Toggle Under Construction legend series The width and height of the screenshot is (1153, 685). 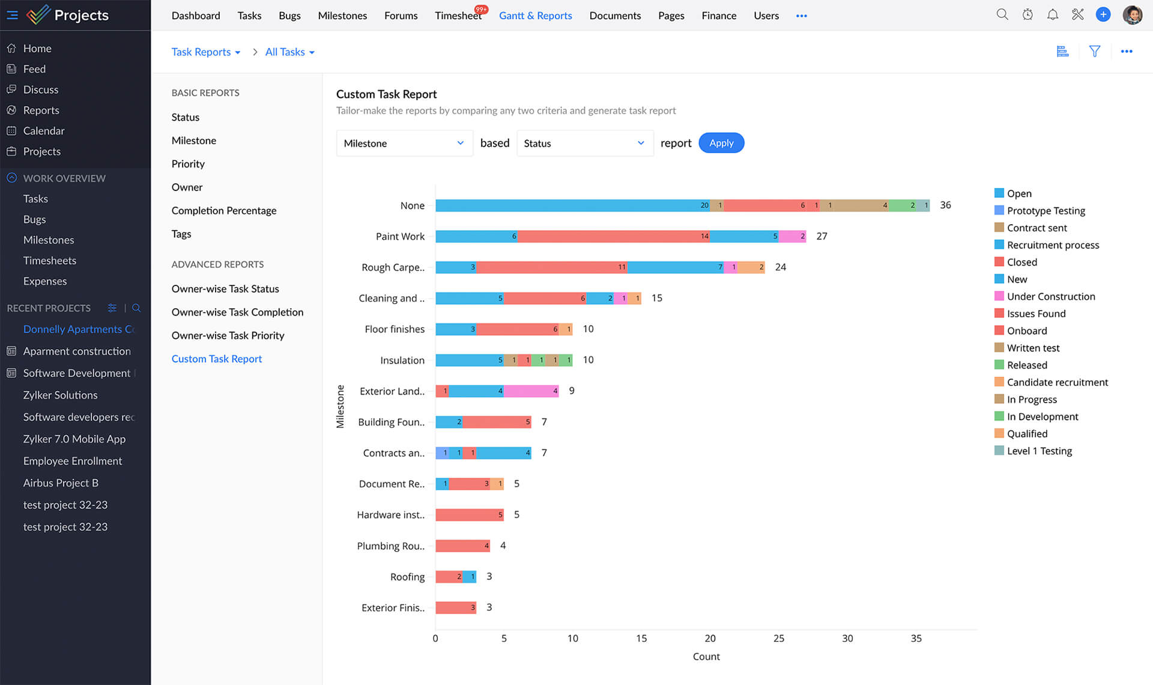(x=1050, y=296)
